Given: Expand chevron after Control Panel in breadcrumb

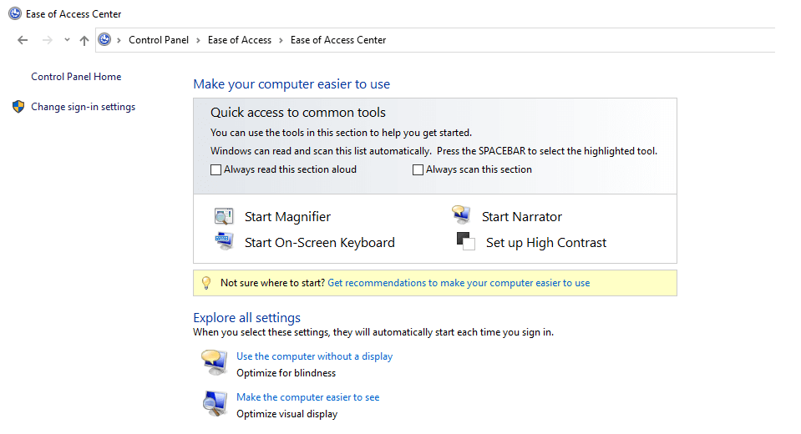Looking at the screenshot, I should coord(198,40).
